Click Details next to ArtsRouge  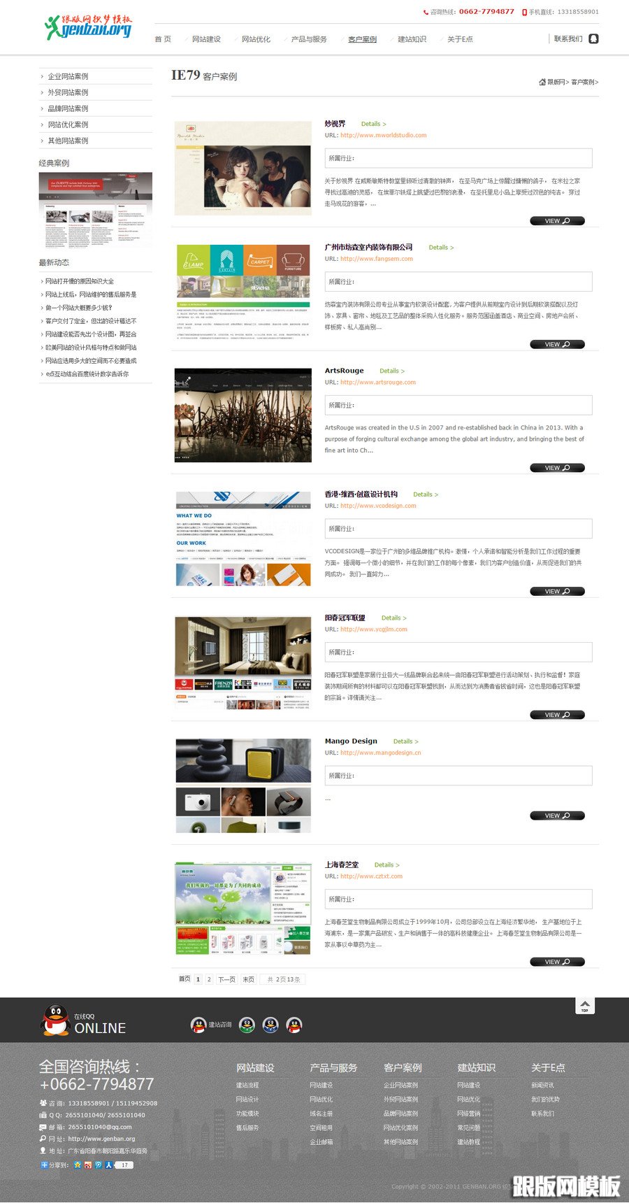392,371
